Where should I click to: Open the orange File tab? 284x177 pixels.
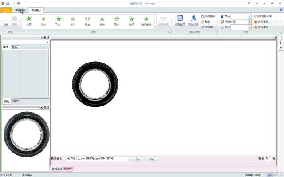pos(6,10)
